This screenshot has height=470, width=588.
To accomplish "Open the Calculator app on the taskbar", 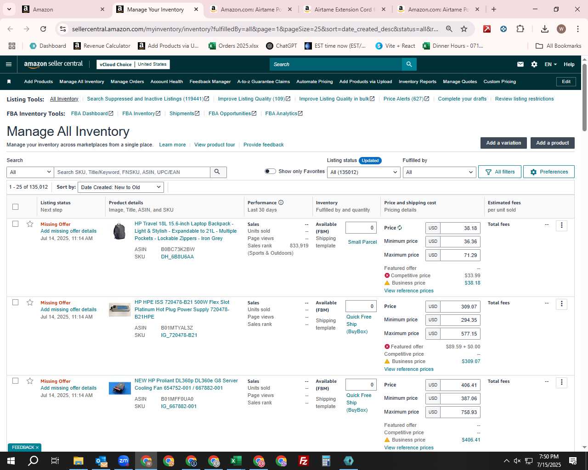I will click(x=326, y=461).
